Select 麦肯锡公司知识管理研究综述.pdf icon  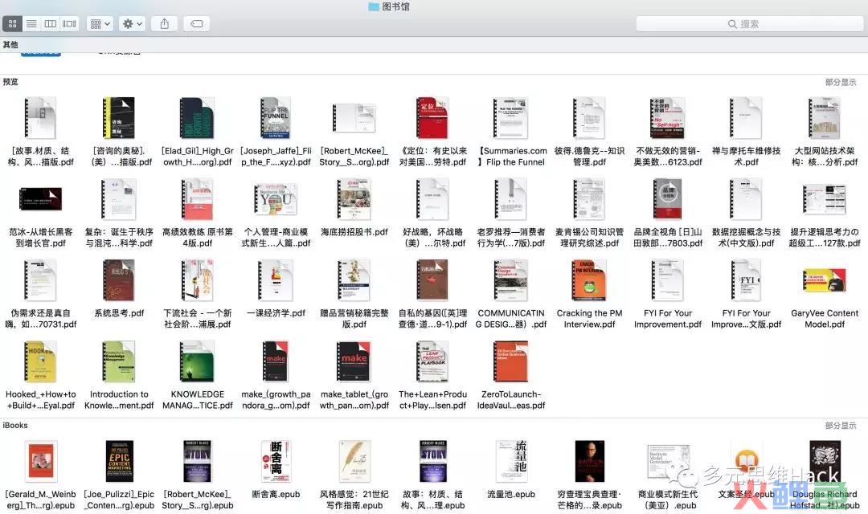590,199
